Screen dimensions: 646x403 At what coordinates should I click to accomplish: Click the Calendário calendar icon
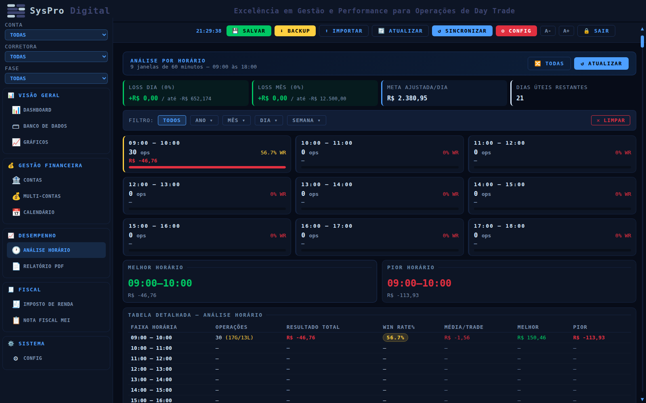coord(16,212)
